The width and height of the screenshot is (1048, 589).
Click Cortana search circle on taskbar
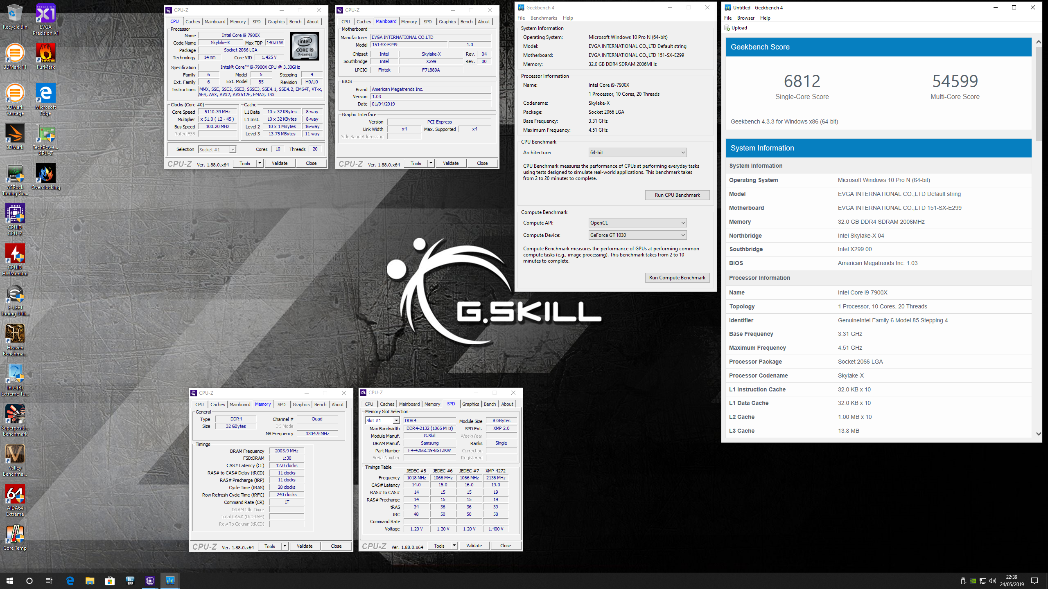coord(29,580)
